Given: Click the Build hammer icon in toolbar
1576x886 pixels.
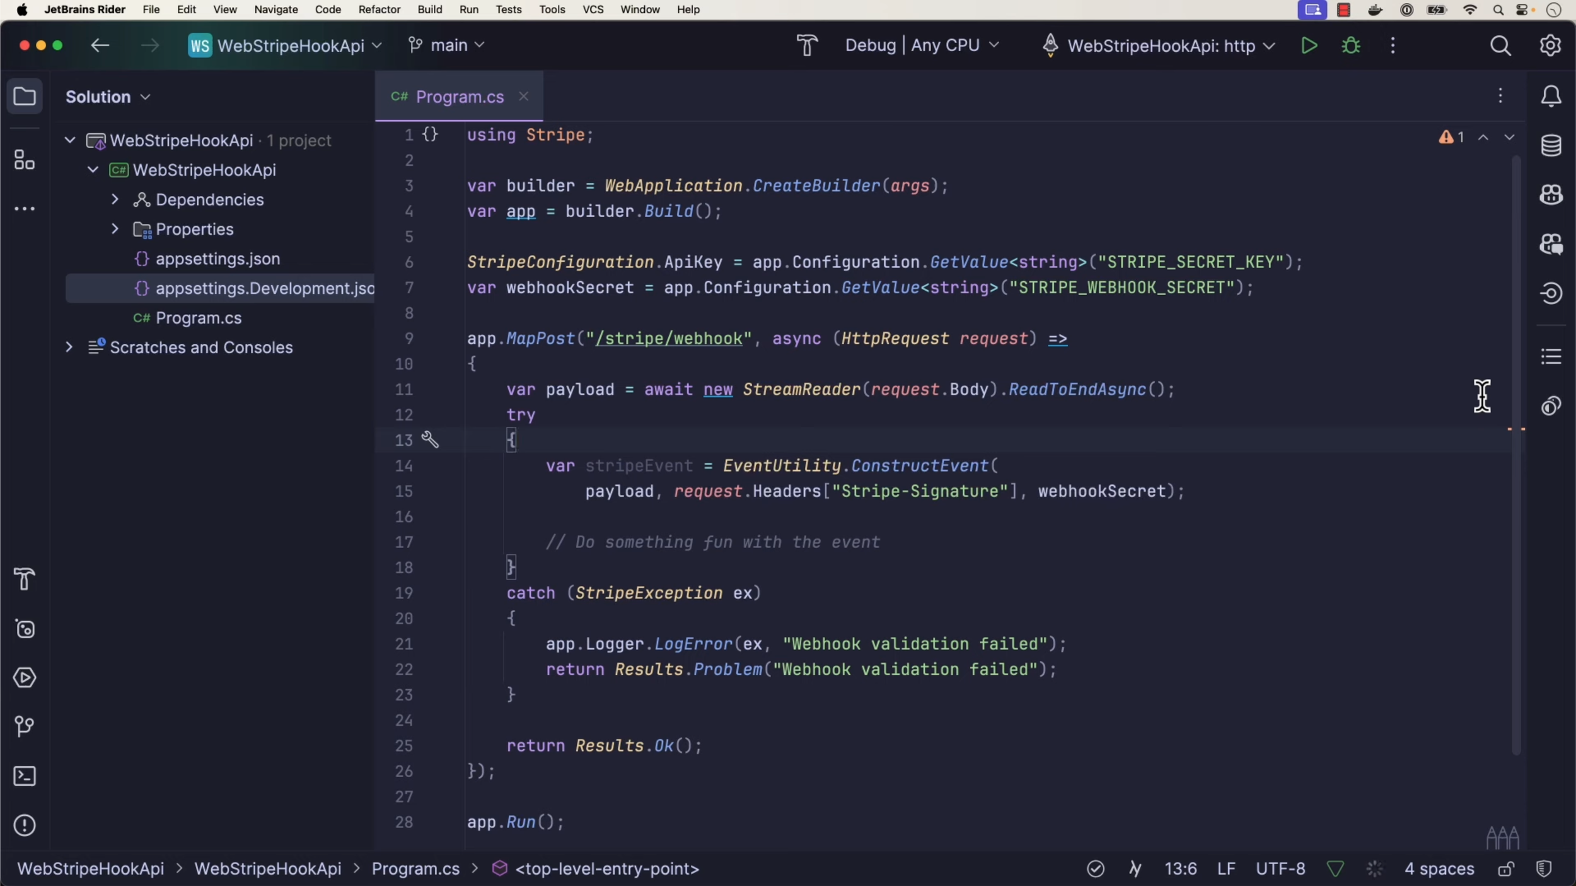Looking at the screenshot, I should [807, 45].
